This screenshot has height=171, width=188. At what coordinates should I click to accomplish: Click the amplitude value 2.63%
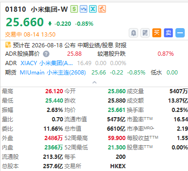coord(55,110)
